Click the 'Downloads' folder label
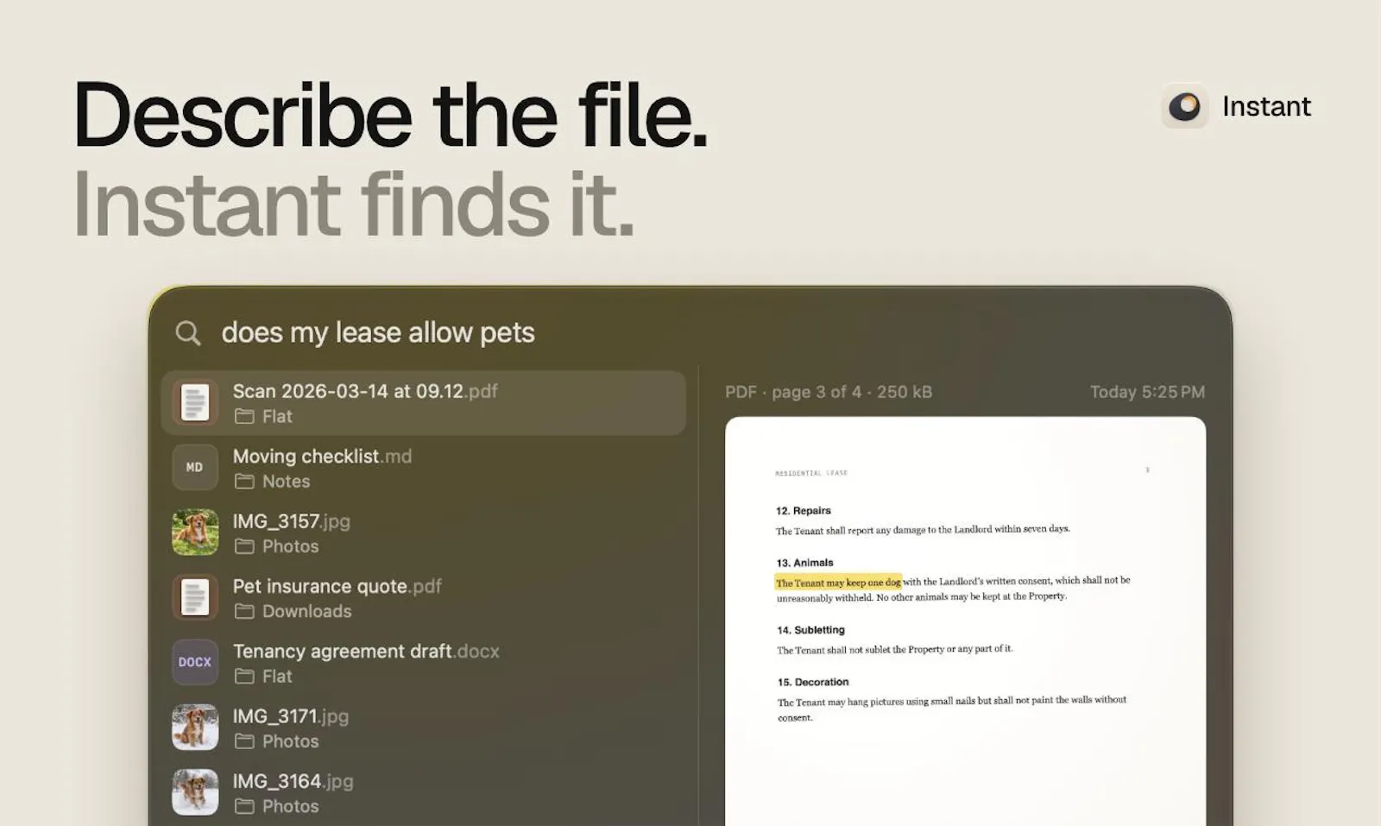The image size is (1381, 826). tap(306, 611)
